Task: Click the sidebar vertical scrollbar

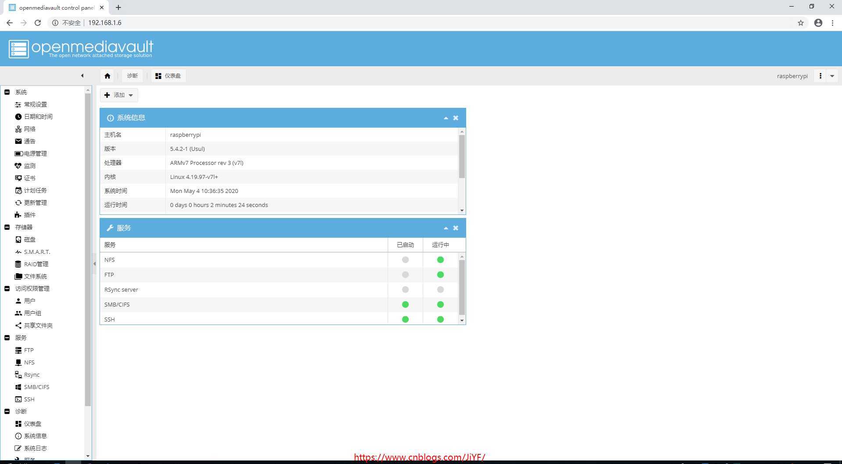Action: 88,250
